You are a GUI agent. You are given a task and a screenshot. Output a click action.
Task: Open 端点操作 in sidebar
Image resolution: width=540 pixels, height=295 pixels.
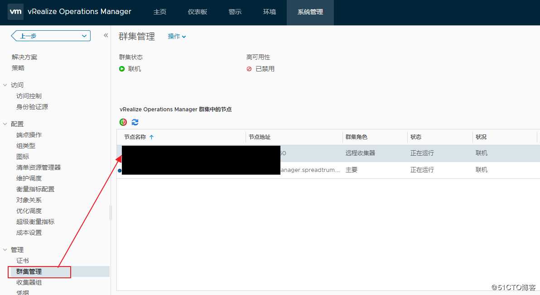[x=29, y=135]
